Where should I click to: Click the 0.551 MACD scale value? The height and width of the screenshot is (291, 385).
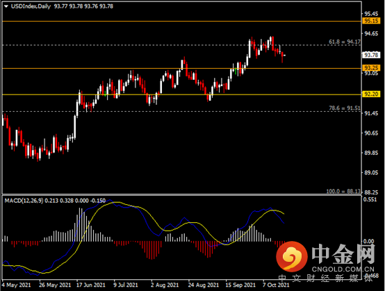[x=370, y=199]
